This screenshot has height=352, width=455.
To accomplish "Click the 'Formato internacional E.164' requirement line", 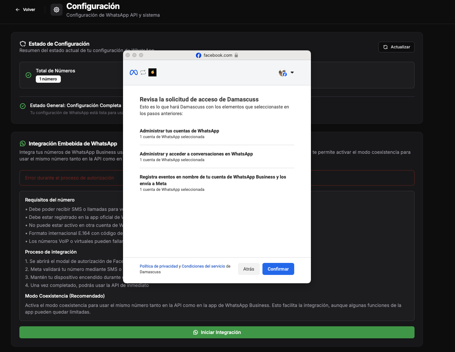I will coord(74,233).
